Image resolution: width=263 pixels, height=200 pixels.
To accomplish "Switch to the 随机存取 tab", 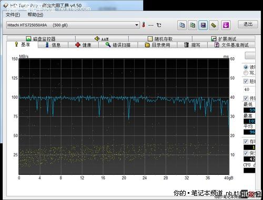I will click(160, 39).
